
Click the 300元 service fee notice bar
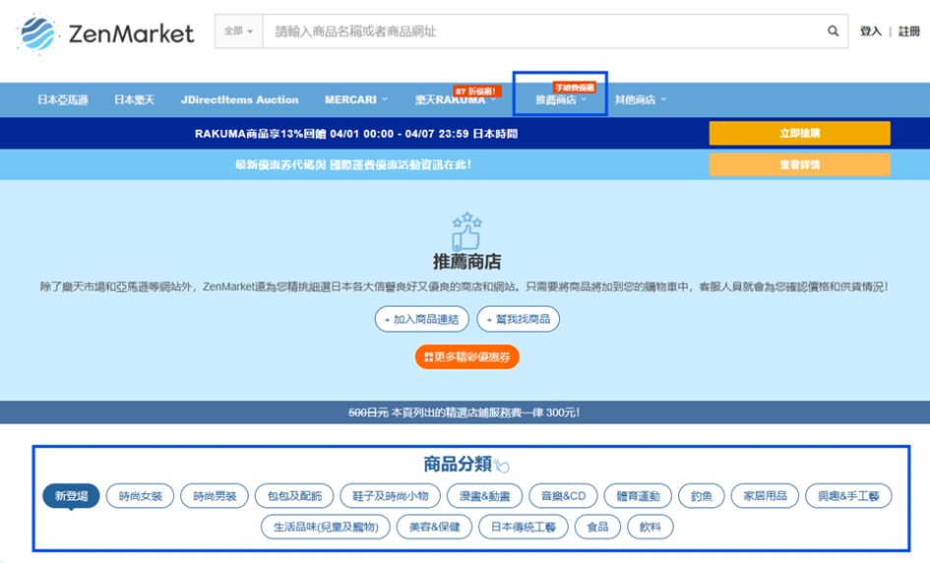click(x=465, y=412)
